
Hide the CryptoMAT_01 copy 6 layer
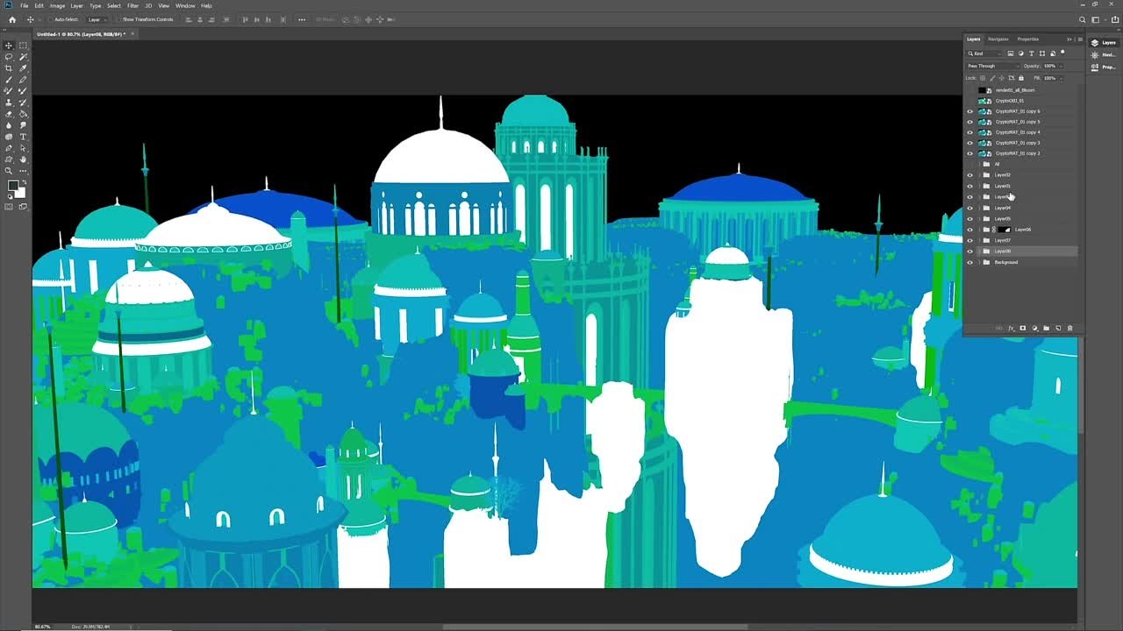tap(969, 111)
